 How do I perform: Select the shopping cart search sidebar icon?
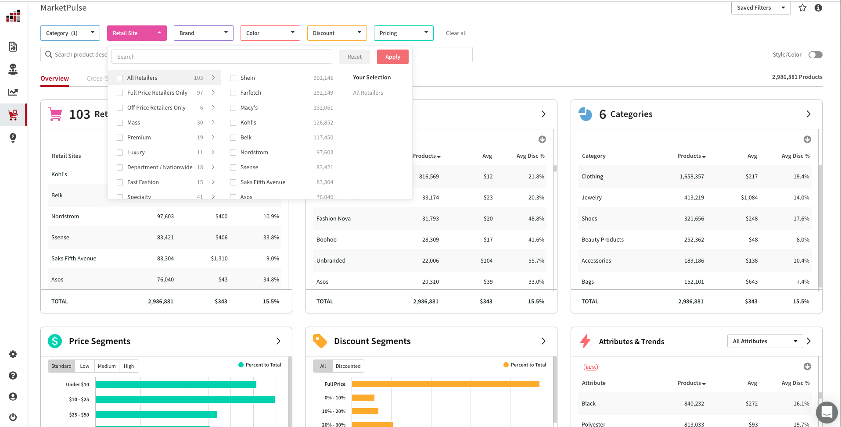pos(13,115)
